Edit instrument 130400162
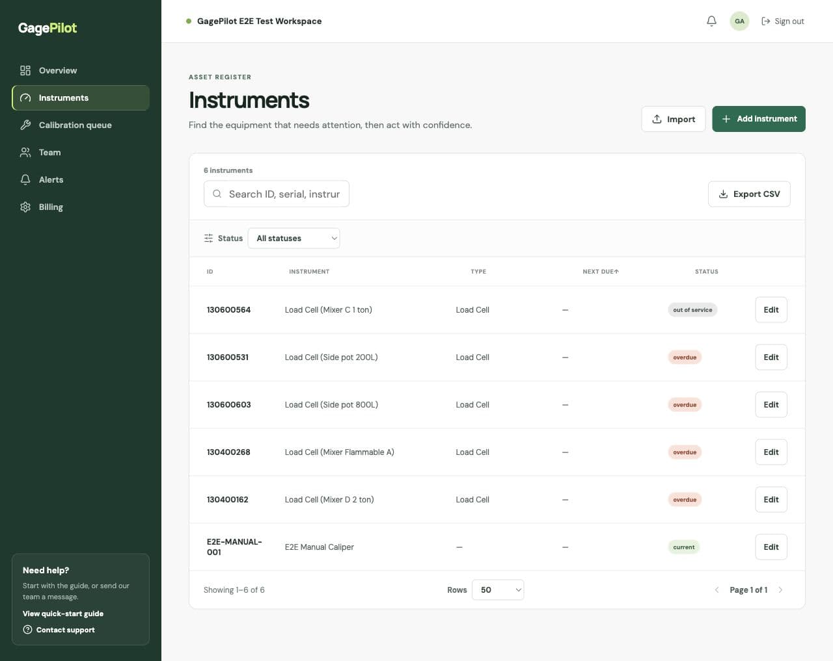The height and width of the screenshot is (661, 833). [771, 499]
